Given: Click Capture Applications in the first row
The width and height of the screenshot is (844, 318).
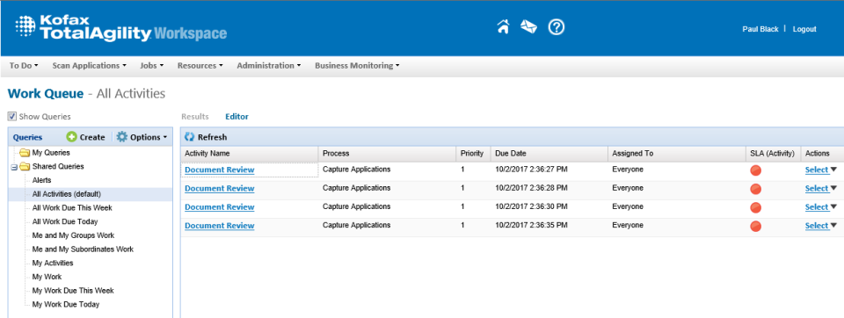Looking at the screenshot, I should tap(356, 170).
